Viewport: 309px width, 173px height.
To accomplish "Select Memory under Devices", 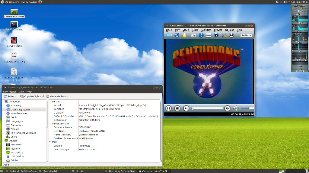I will [x=15, y=148].
